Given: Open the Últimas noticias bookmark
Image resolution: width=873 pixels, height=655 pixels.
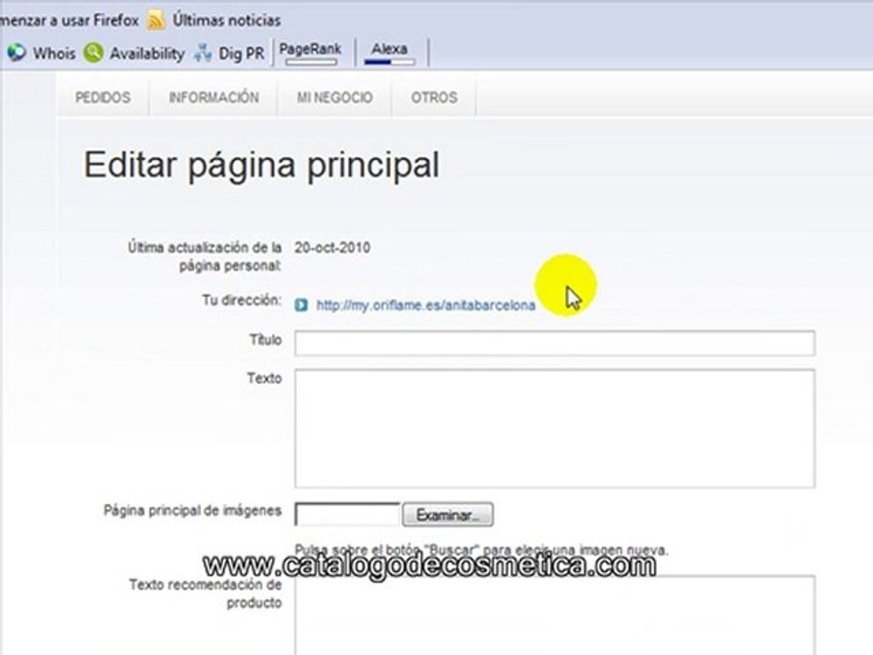Looking at the screenshot, I should coord(226,21).
